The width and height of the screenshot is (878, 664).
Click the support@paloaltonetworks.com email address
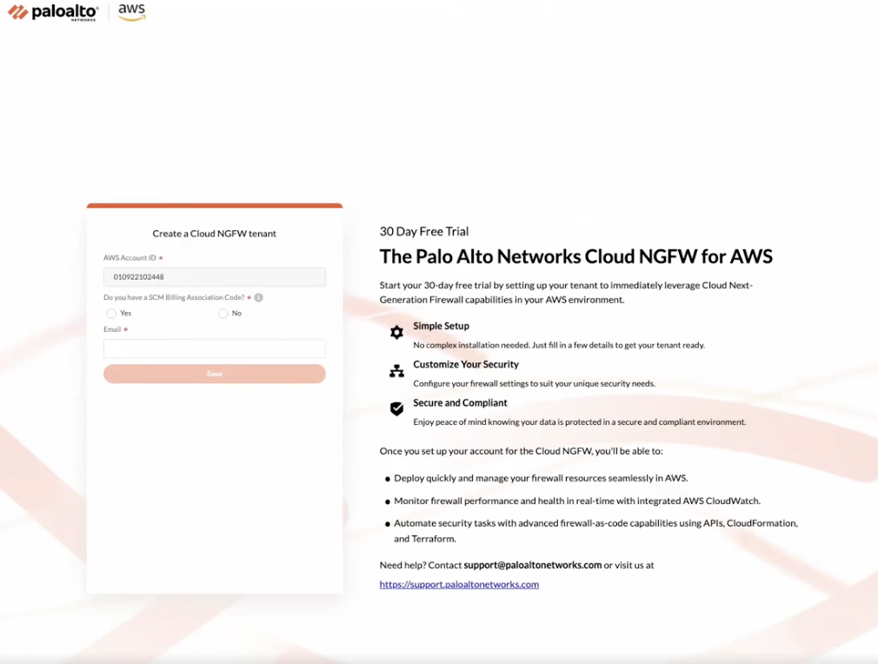[533, 565]
